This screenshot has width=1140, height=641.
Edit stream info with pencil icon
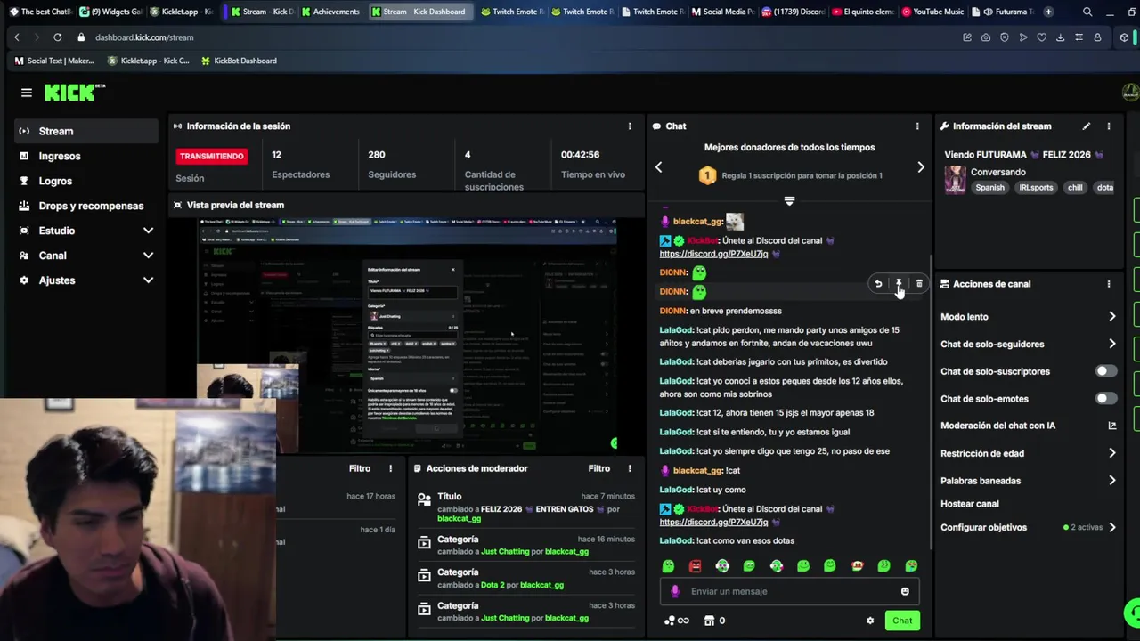(x=1086, y=126)
